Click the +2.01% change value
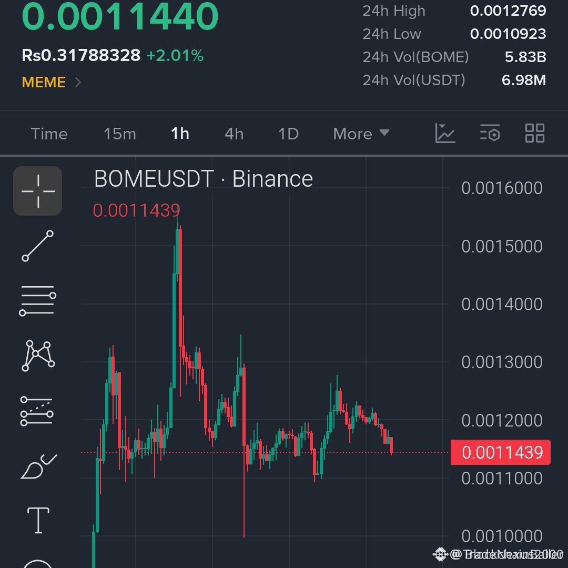The height and width of the screenshot is (568, 568). (175, 55)
